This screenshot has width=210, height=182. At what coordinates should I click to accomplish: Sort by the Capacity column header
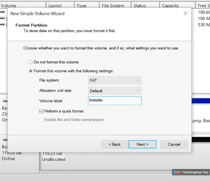(x=177, y=5)
